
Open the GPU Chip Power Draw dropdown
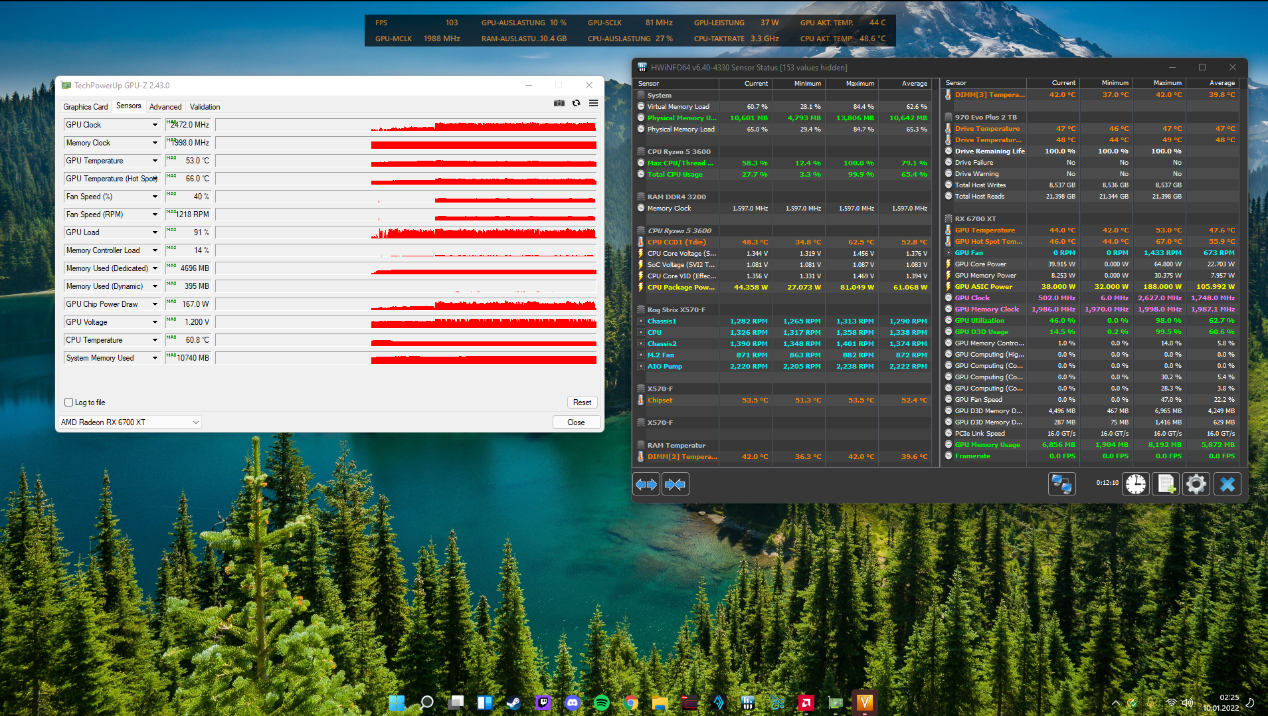[x=155, y=304]
